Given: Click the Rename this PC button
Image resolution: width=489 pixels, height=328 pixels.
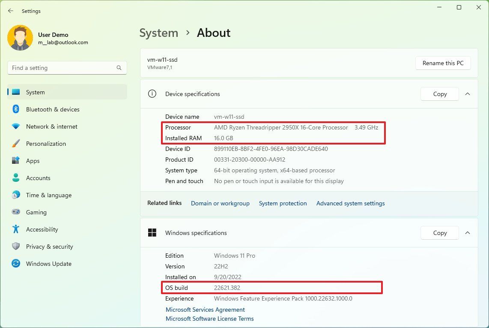Looking at the screenshot, I should click(443, 63).
